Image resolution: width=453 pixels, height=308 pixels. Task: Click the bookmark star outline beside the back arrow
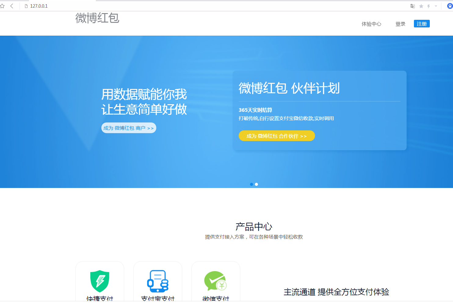pos(2,6)
